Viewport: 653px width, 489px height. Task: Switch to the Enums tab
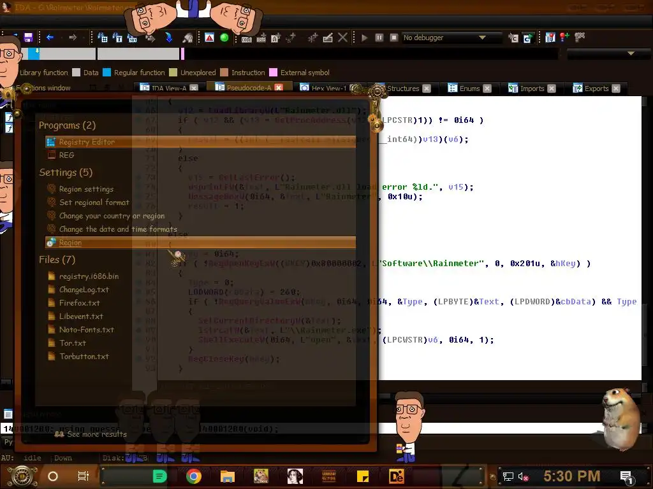coord(469,88)
